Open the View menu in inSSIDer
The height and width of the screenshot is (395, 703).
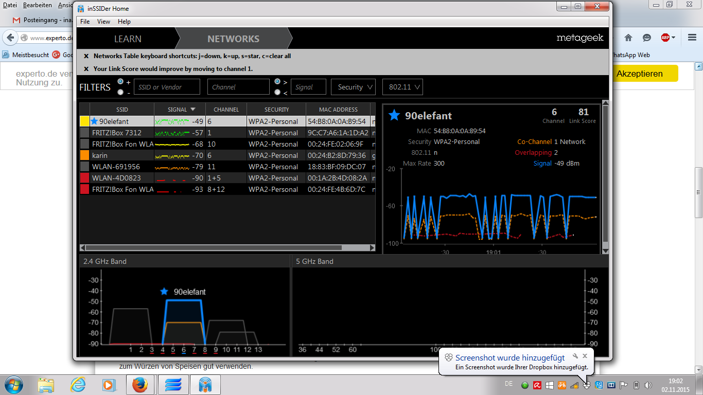tap(103, 22)
